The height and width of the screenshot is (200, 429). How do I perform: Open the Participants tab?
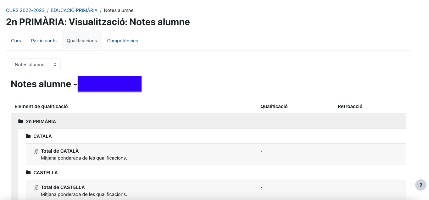(x=44, y=41)
